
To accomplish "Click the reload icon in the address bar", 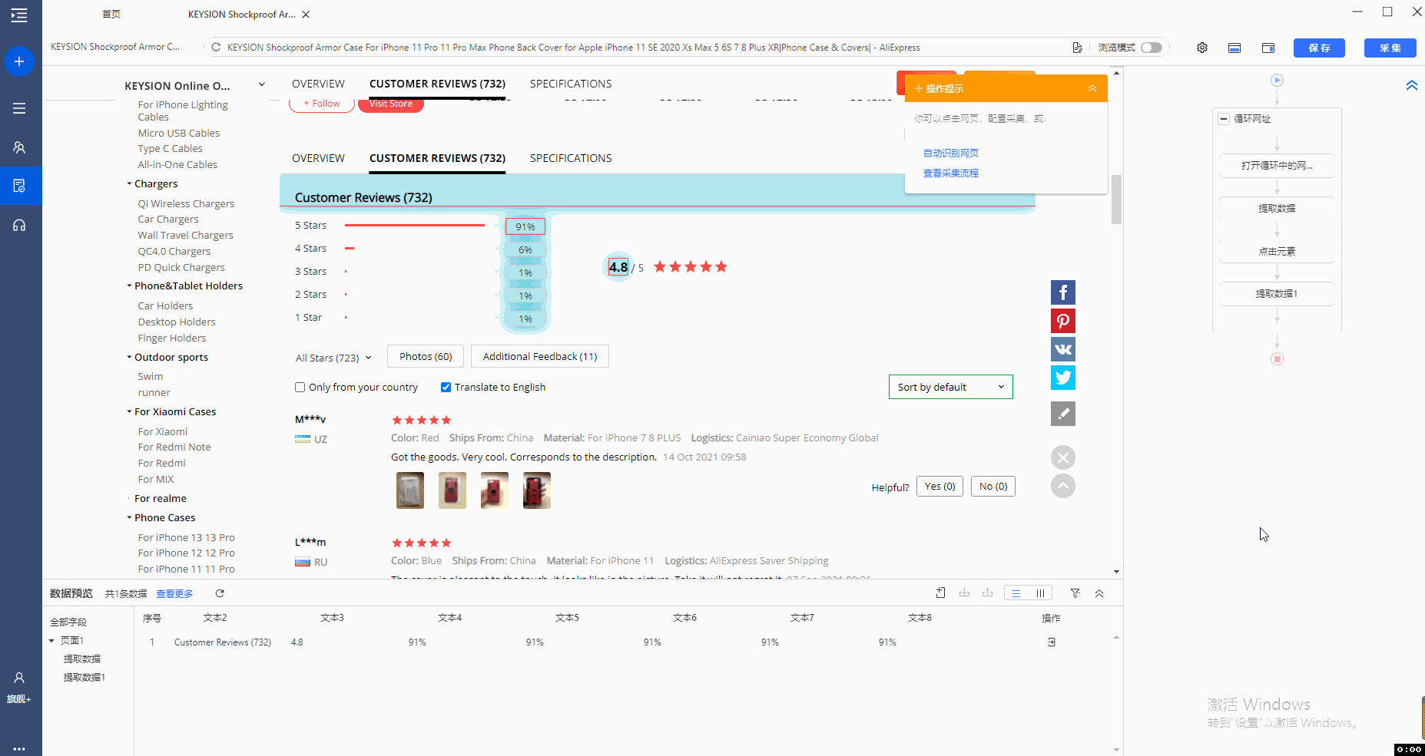I will pos(216,48).
